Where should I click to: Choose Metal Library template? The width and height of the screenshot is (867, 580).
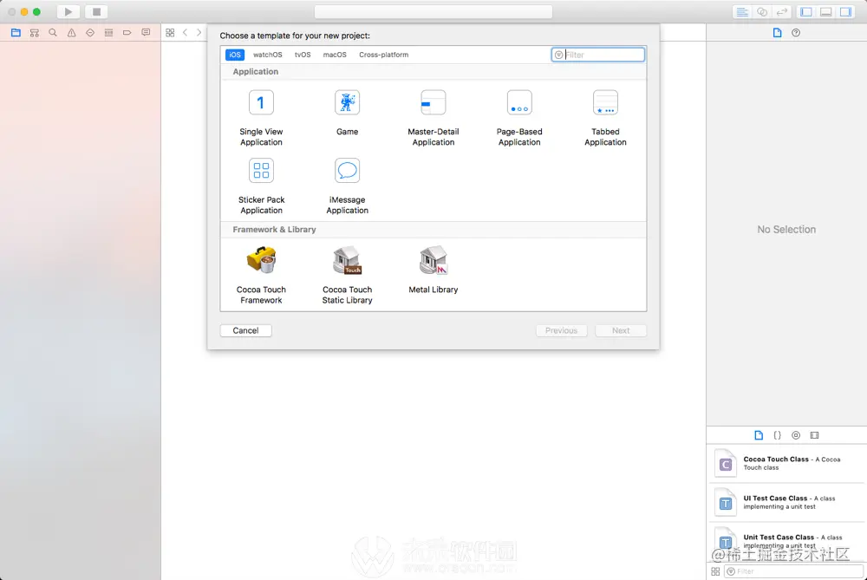(x=433, y=270)
